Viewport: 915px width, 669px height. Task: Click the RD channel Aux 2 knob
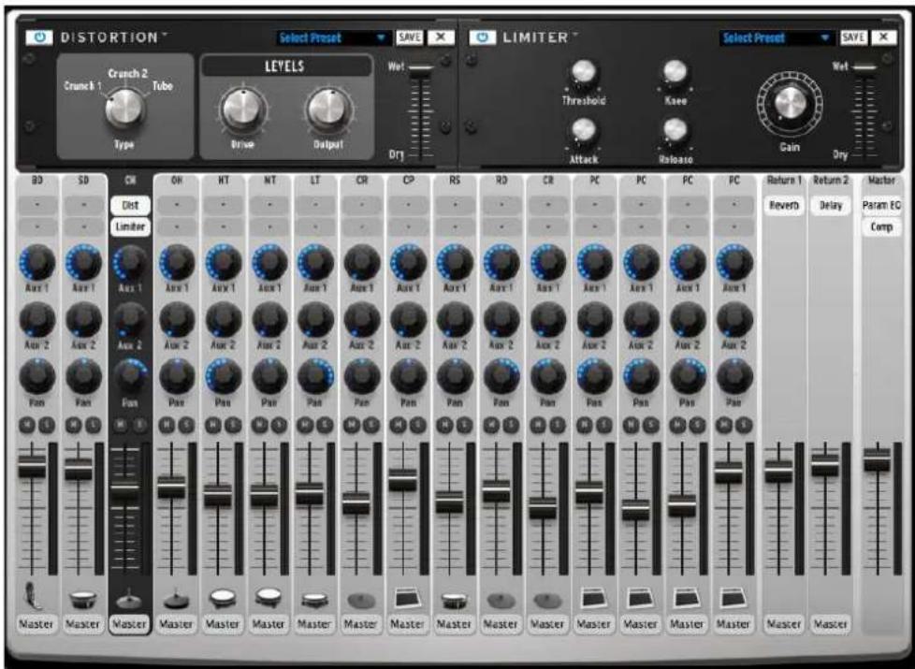pyautogui.click(x=501, y=320)
